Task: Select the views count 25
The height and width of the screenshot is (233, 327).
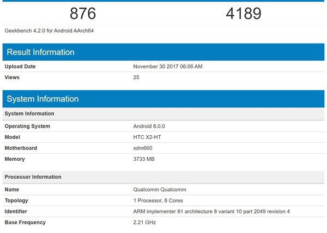Action: click(x=136, y=77)
